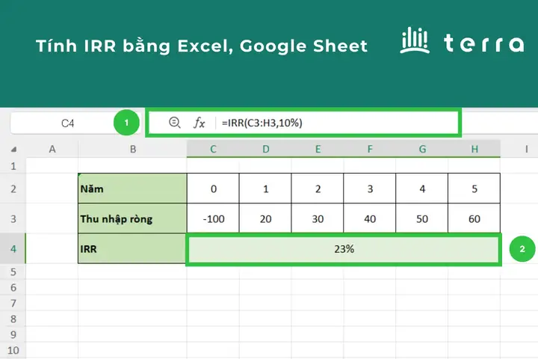Click the year cell containing 3
Screen dimensions: 538x359
pyautogui.click(x=370, y=188)
